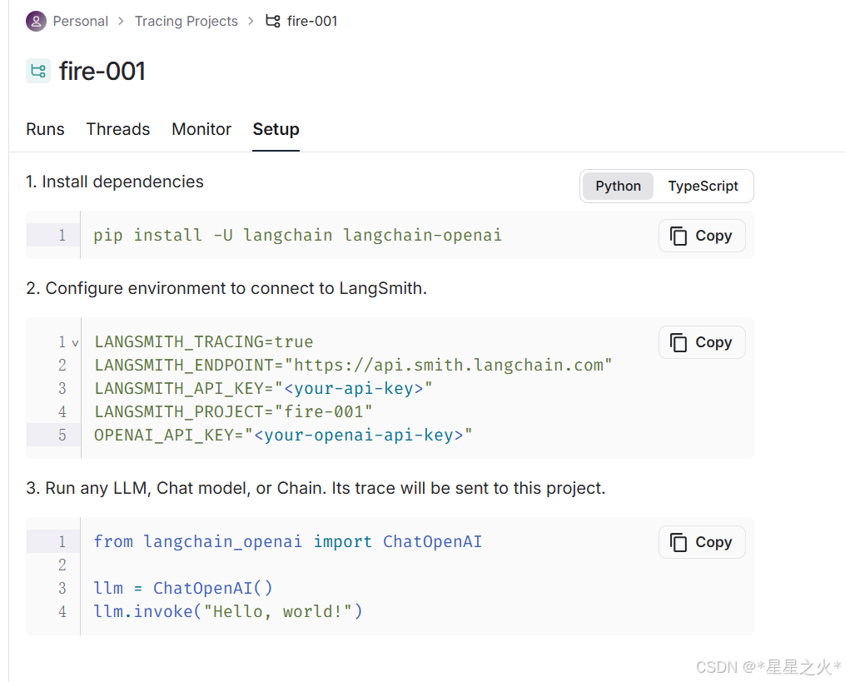This screenshot has width=845, height=682.
Task: Collapse the fold arrow on environment line 1
Action: point(75,343)
